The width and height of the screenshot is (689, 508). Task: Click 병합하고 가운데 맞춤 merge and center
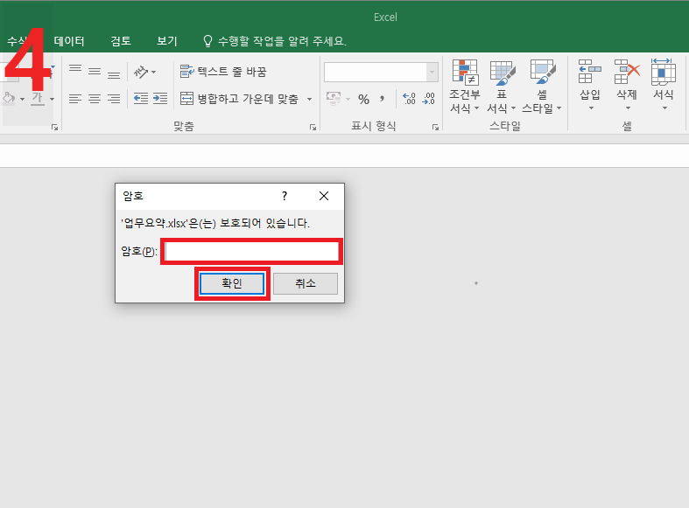point(240,99)
